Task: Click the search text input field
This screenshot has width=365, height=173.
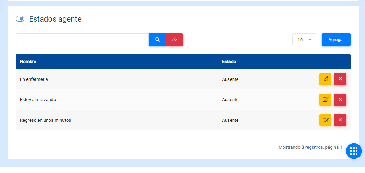Action: coord(82,40)
